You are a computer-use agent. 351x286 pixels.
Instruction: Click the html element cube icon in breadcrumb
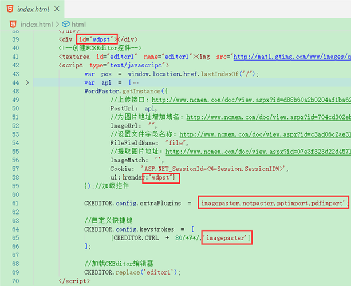coord(65,24)
